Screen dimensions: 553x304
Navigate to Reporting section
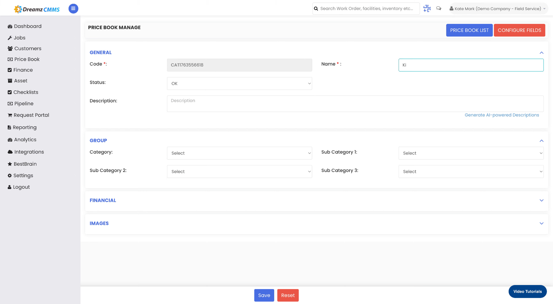pos(22,127)
